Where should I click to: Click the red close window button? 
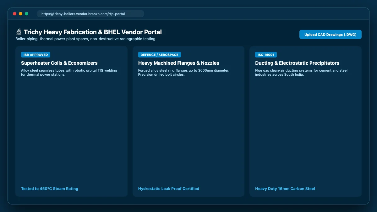(14, 14)
